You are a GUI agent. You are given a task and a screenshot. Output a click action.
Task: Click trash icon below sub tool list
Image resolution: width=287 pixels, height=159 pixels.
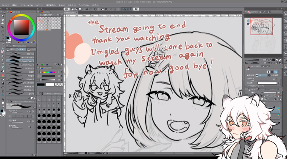(34, 98)
